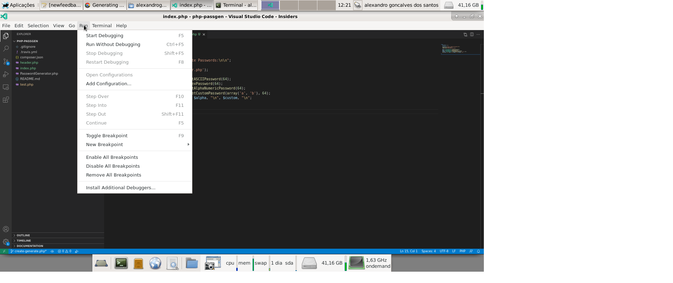
Task: Open the Extensions view
Action: point(6,100)
